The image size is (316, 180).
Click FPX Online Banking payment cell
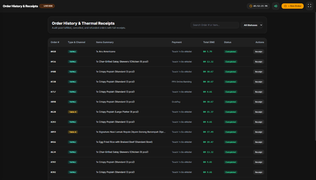(181, 82)
